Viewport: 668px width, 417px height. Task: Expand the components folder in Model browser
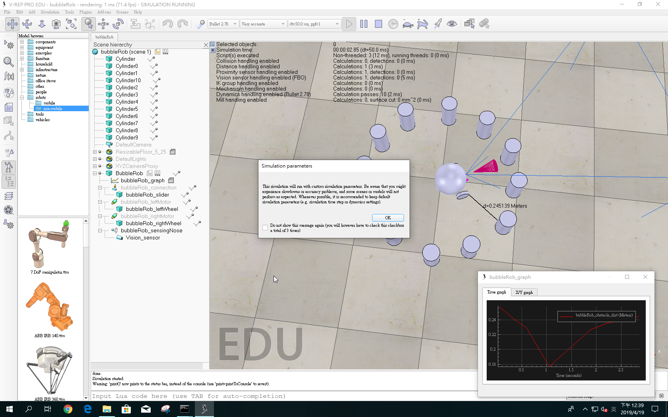point(22,42)
